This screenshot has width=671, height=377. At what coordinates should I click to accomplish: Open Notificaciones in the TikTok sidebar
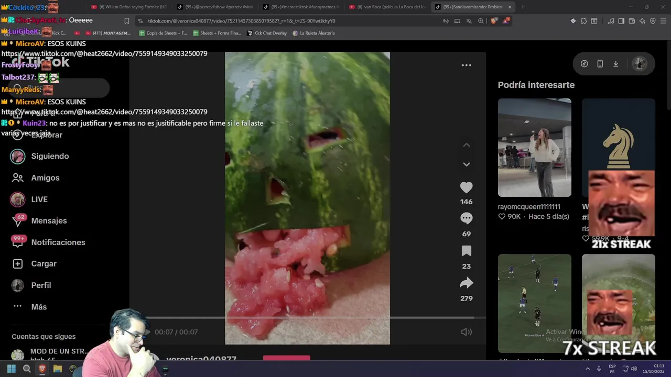pyautogui.click(x=58, y=242)
